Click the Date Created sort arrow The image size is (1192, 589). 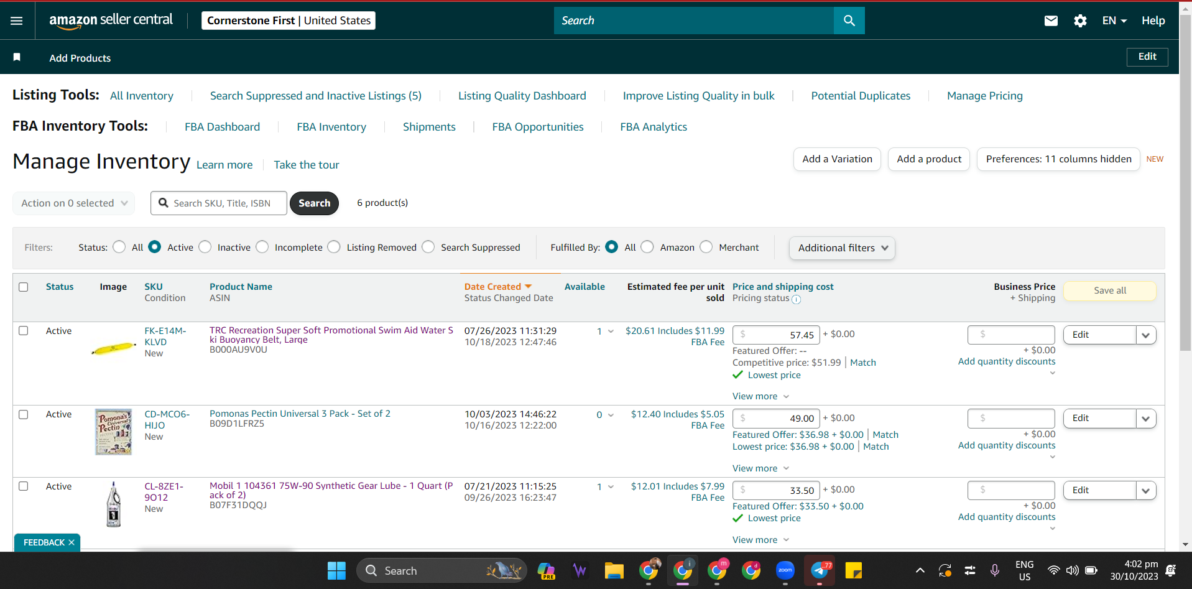(x=529, y=286)
